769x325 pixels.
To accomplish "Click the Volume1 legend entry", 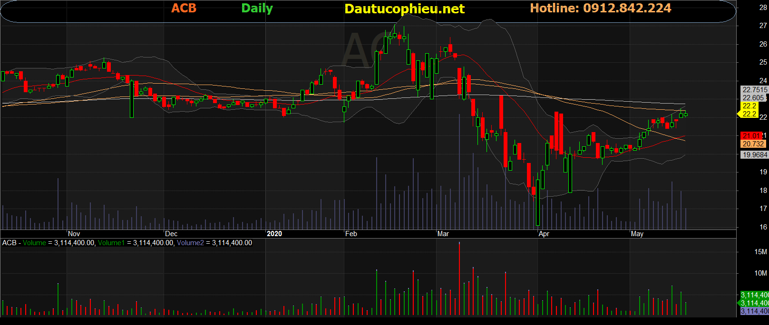I will [x=111, y=243].
